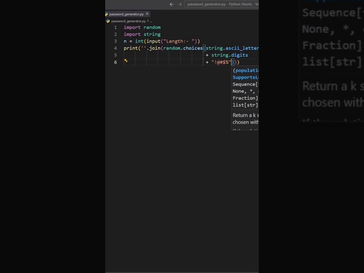Open the command center search box
This screenshot has width=364, height=273.
222,4
